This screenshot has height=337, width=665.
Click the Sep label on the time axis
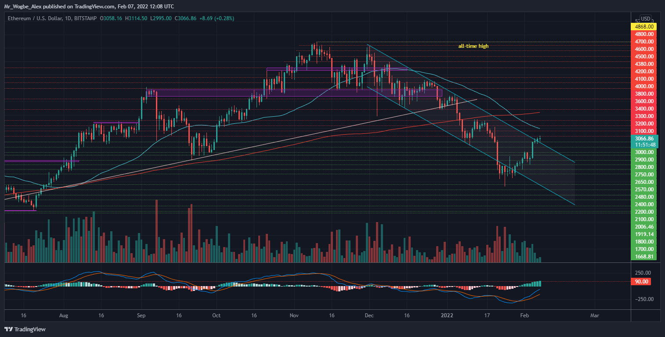[x=141, y=315]
